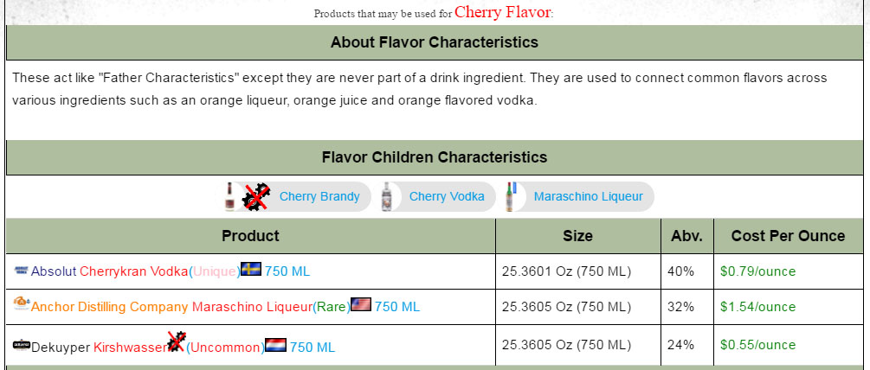Open the Cherry Brandy link
Image resolution: width=870 pixels, height=370 pixels.
(319, 197)
